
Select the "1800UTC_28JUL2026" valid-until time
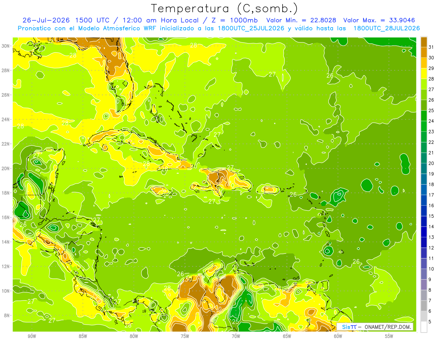pyautogui.click(x=387, y=28)
